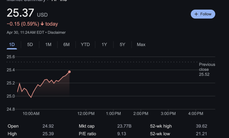
Task: Click the USD currency label
Action: click(42, 15)
